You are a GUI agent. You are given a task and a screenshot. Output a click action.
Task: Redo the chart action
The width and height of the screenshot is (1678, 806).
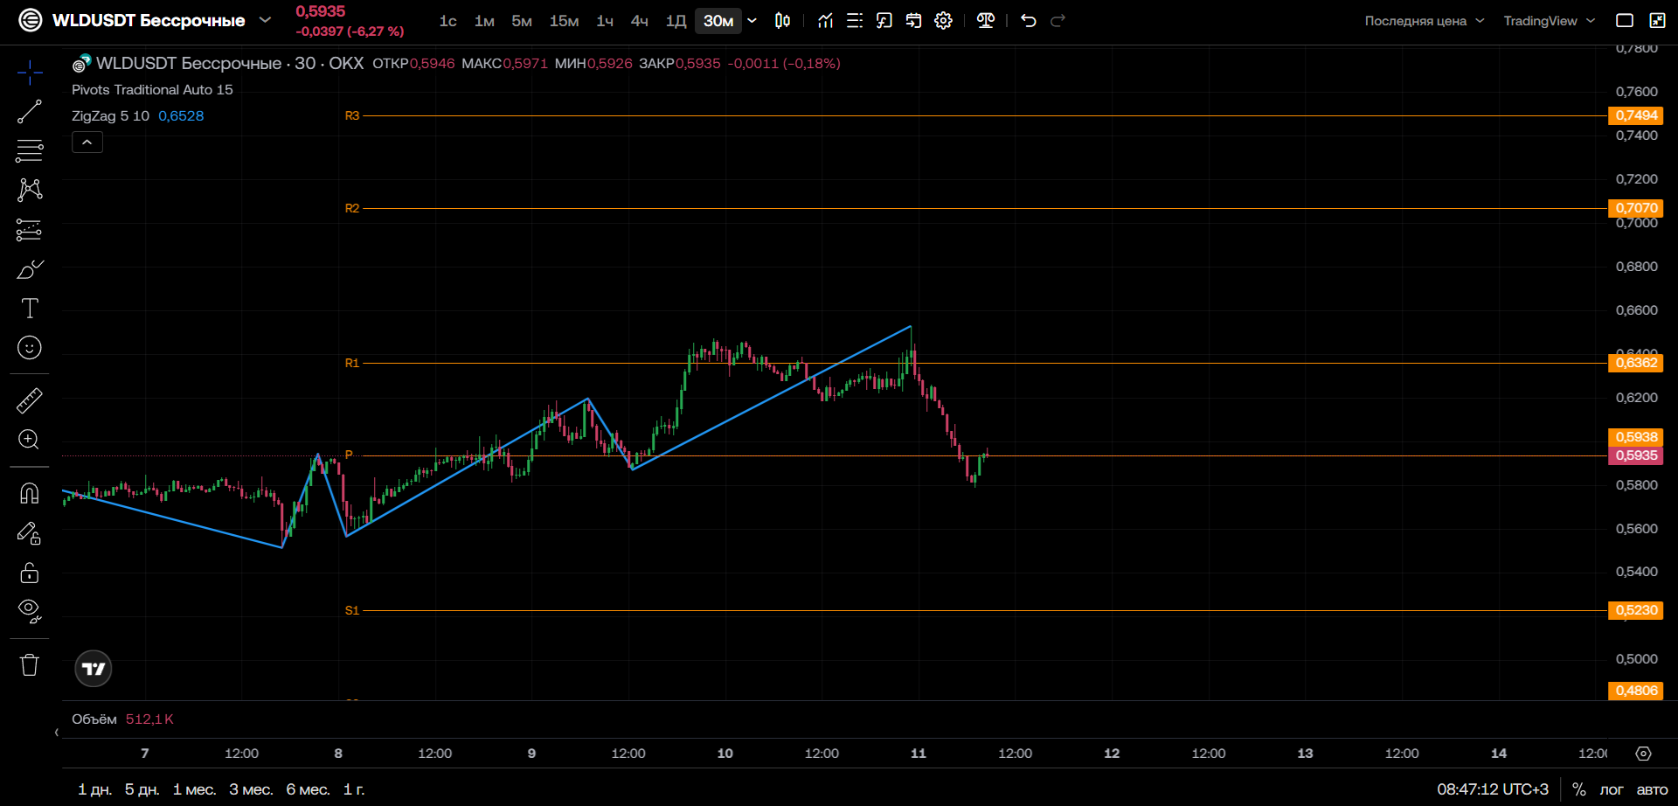(x=1058, y=20)
